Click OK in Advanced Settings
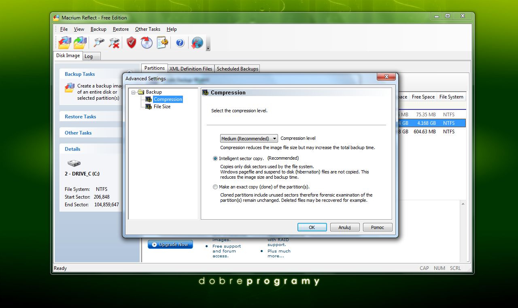This screenshot has width=518, height=308. pos(312,227)
